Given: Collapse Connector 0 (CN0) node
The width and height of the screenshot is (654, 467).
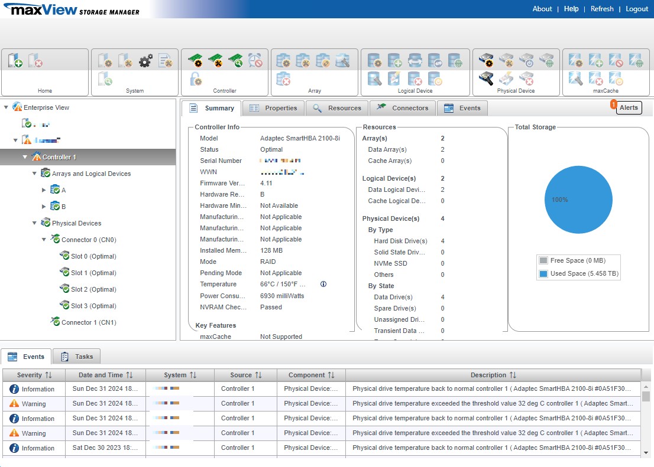Looking at the screenshot, I should click(x=44, y=240).
